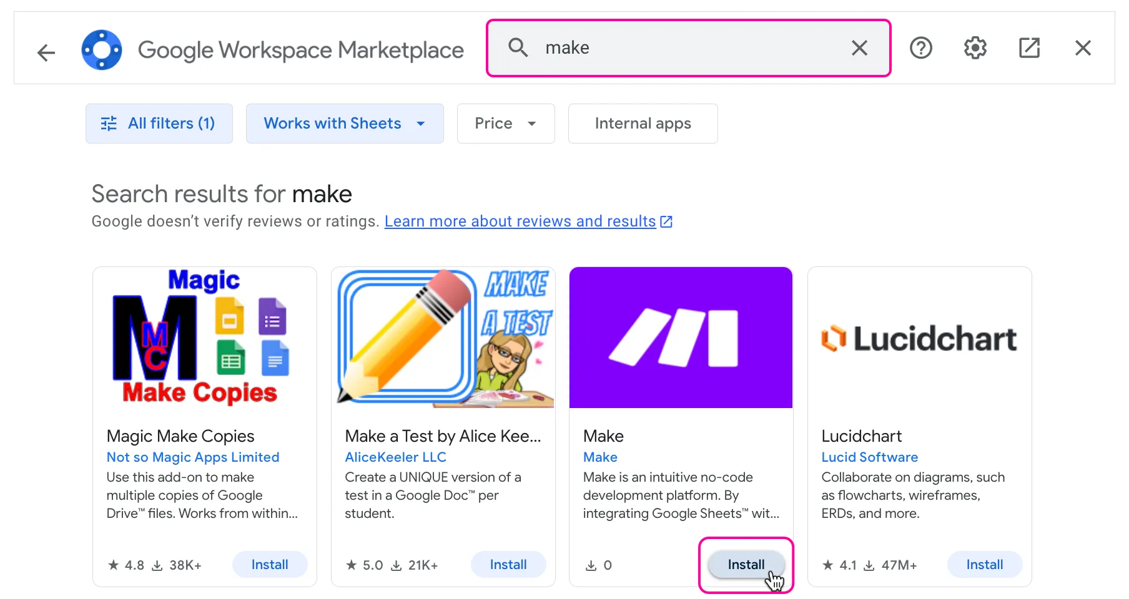Open AliceKeeler LLC developer link
Image resolution: width=1129 pixels, height=599 pixels.
tap(396, 457)
